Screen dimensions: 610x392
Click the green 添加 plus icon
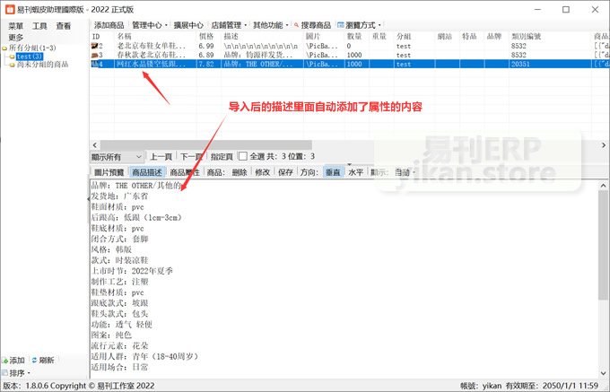tap(5, 361)
